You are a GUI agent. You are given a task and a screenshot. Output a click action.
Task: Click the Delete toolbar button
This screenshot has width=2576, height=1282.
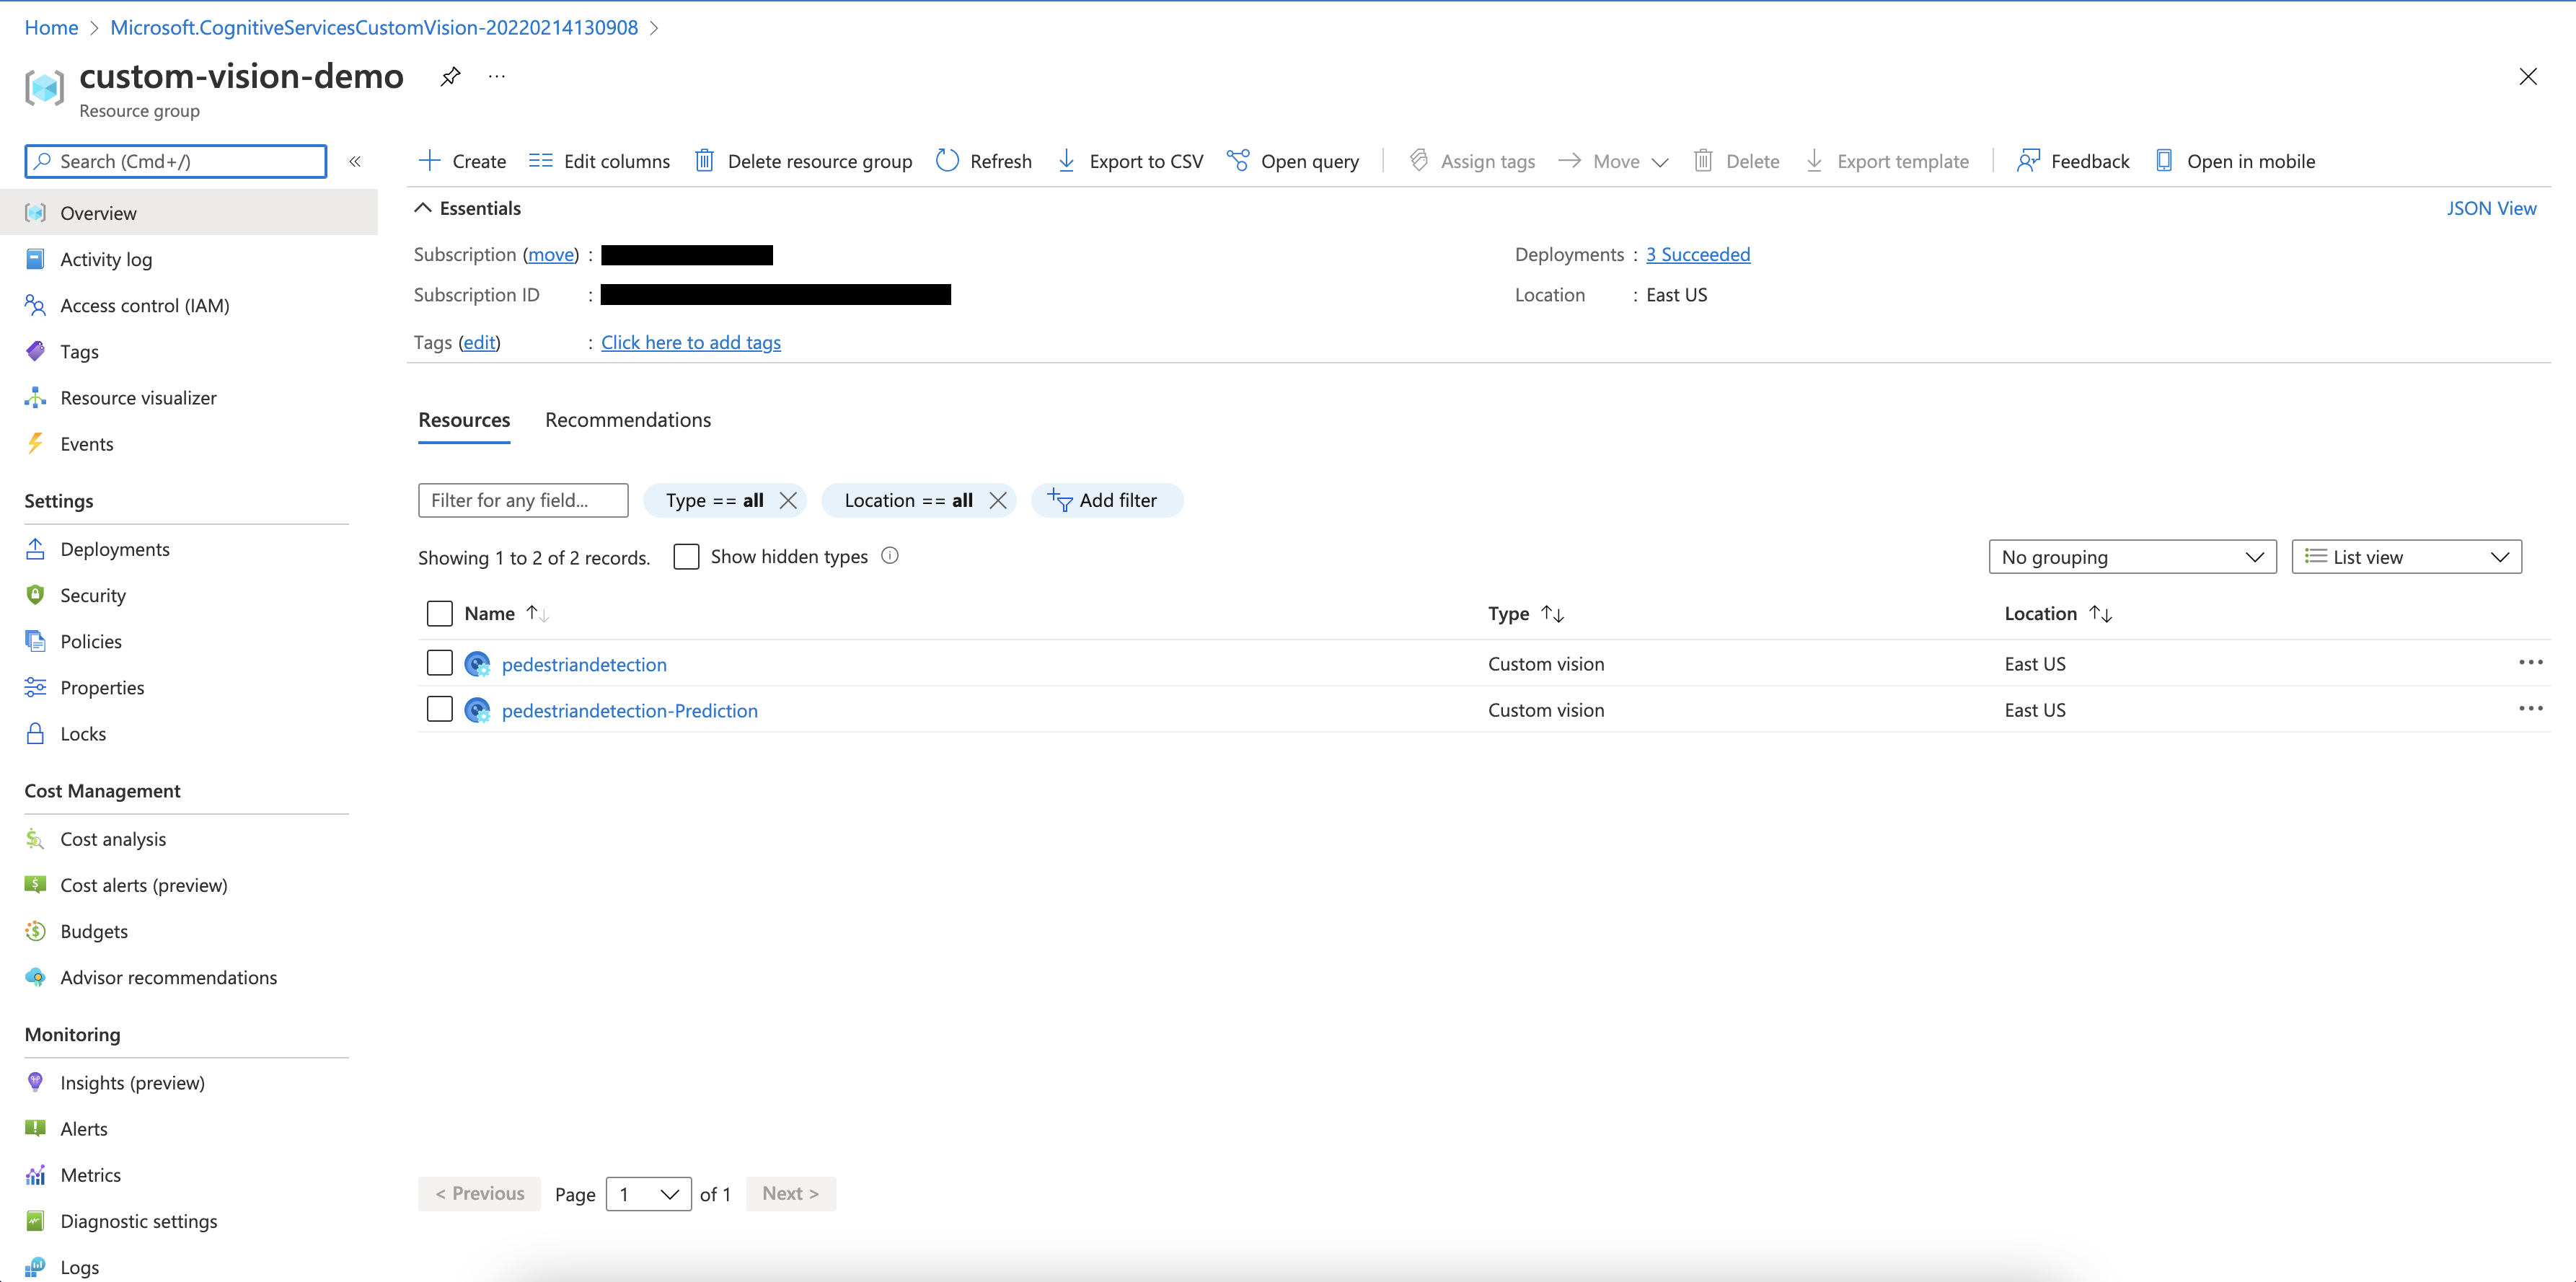coord(1736,161)
